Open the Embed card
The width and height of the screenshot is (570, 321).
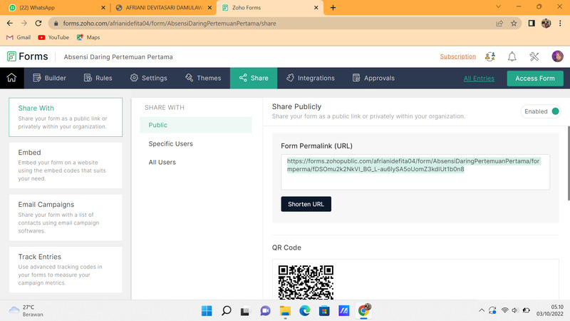[66, 165]
